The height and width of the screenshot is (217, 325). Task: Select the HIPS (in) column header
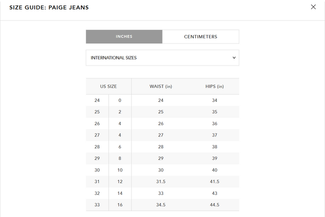(x=214, y=86)
